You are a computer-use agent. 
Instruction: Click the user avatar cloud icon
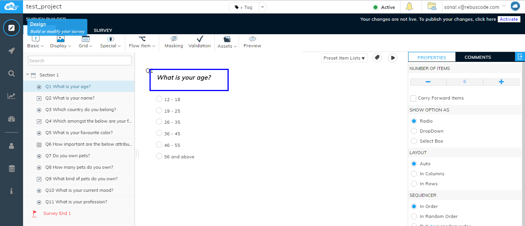515,6
